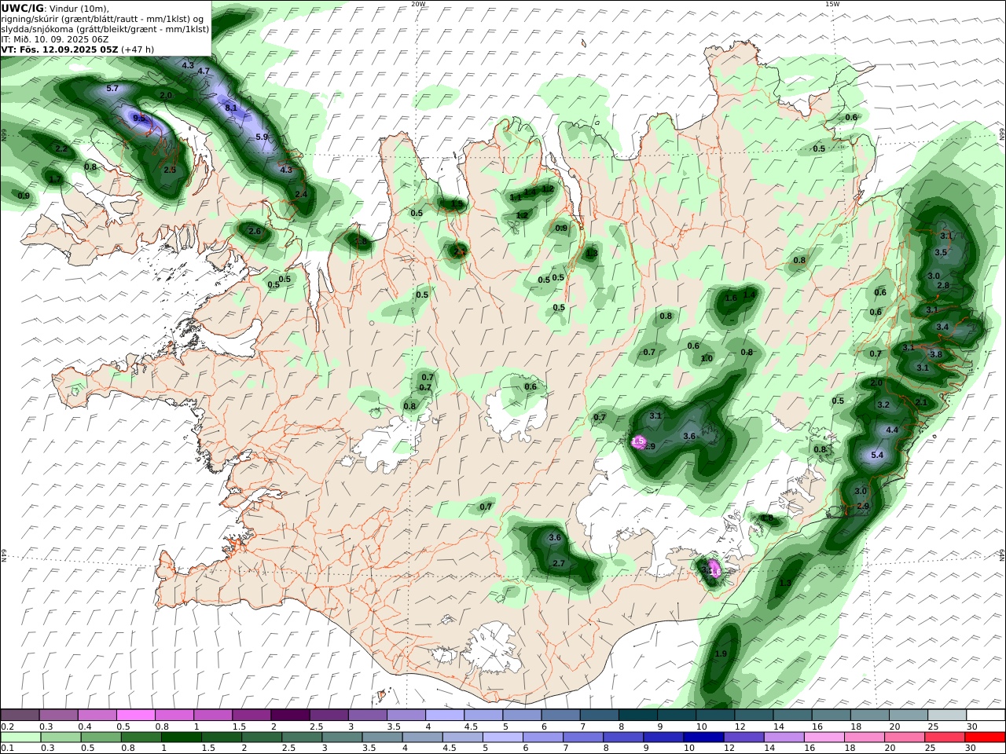1006x754 pixels.
Task: Click the 4.4 precipitation value
Action: click(x=892, y=430)
